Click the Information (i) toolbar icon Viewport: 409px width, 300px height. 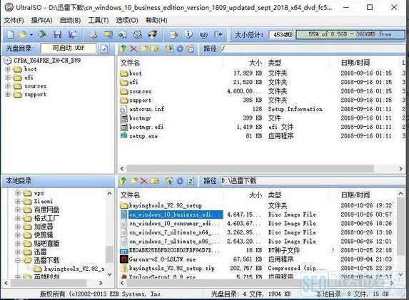click(188, 34)
